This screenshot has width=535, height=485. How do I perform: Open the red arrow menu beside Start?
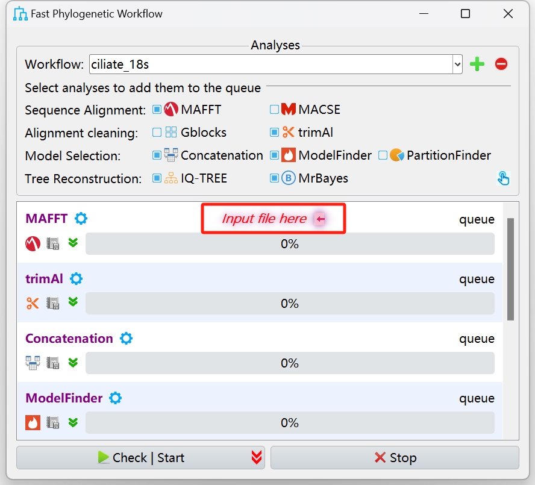pos(257,458)
